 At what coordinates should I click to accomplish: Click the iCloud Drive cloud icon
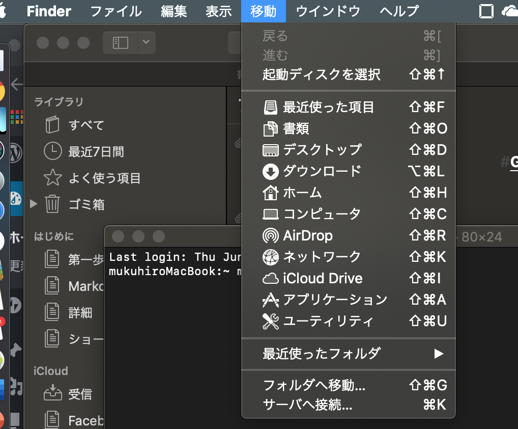(270, 279)
